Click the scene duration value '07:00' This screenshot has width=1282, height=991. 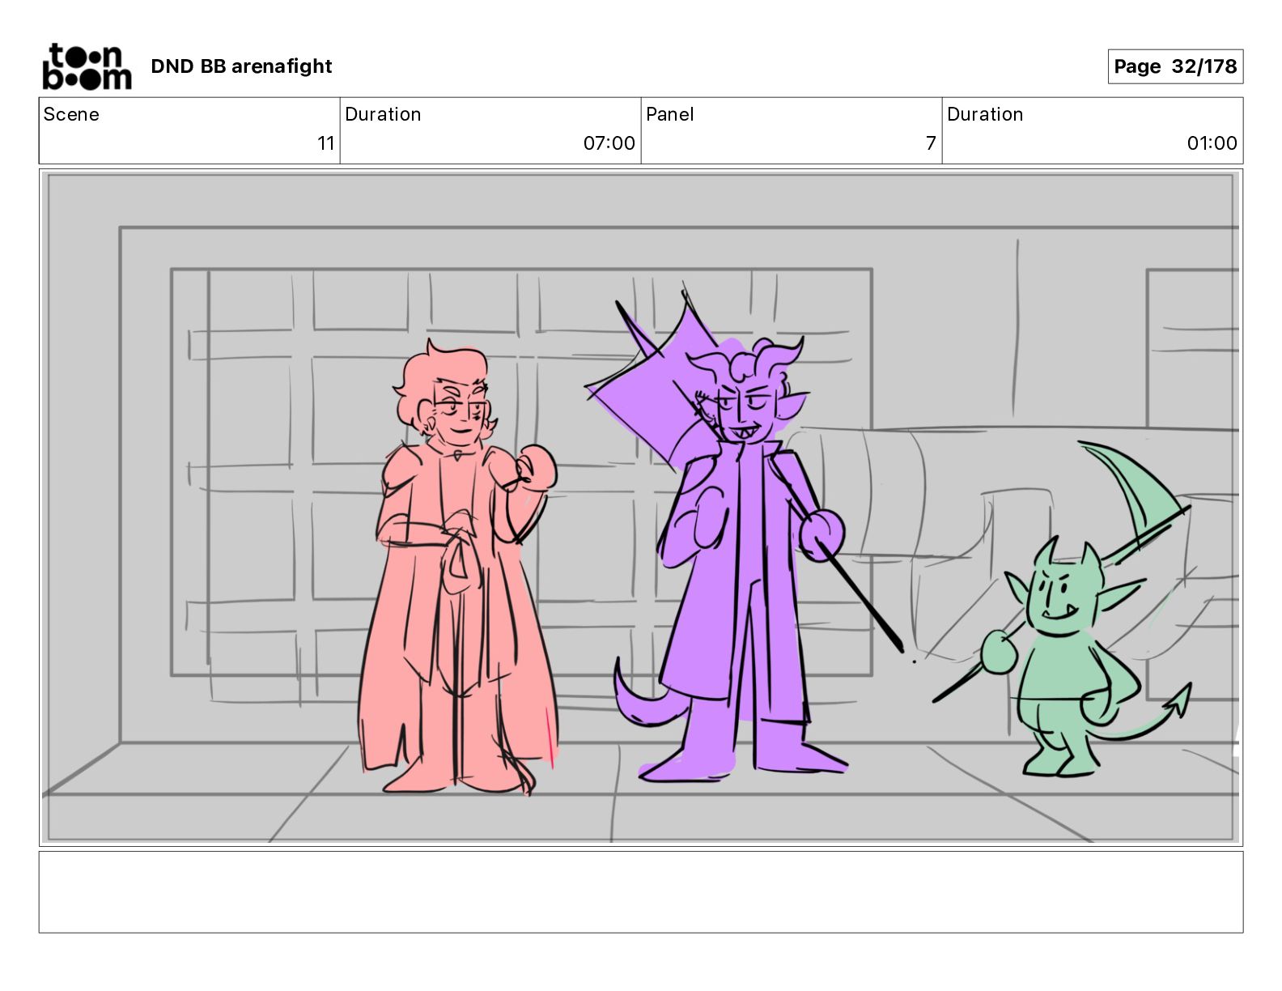point(609,143)
